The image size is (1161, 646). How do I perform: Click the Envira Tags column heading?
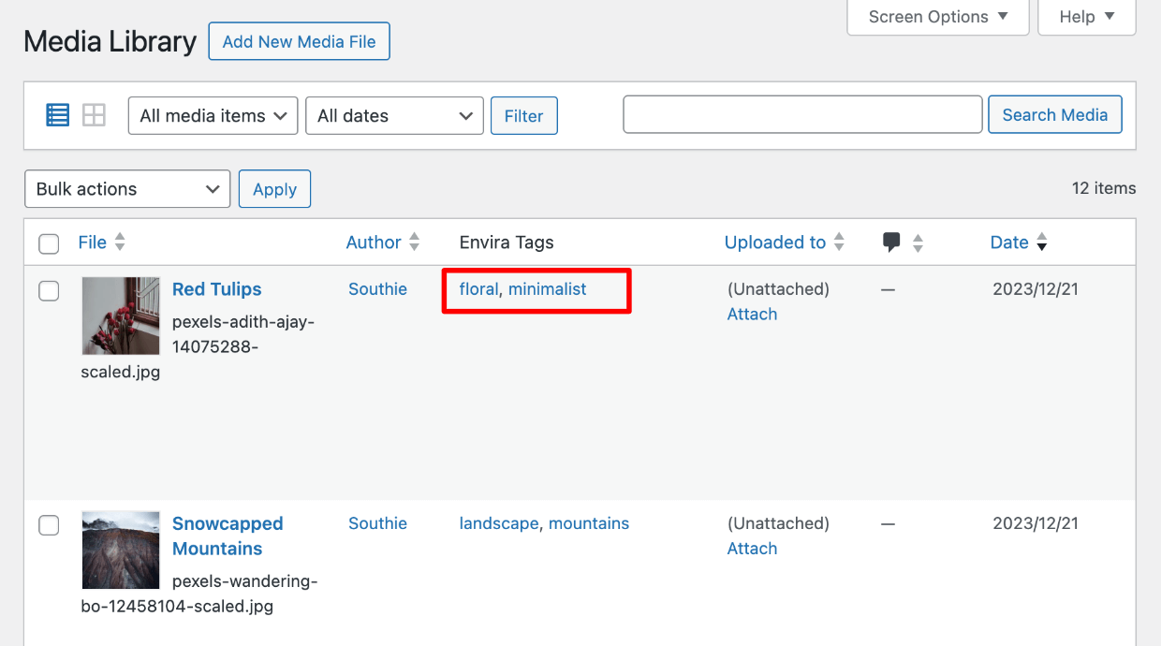[x=507, y=242]
